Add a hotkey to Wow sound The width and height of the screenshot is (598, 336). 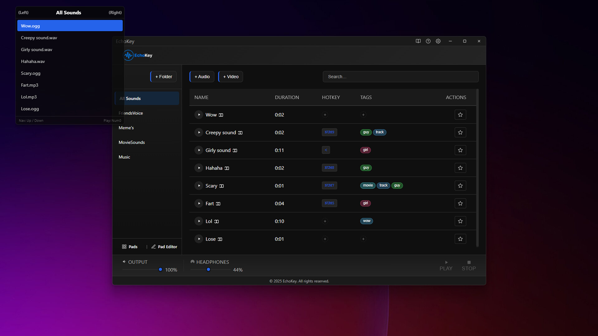pyautogui.click(x=325, y=115)
